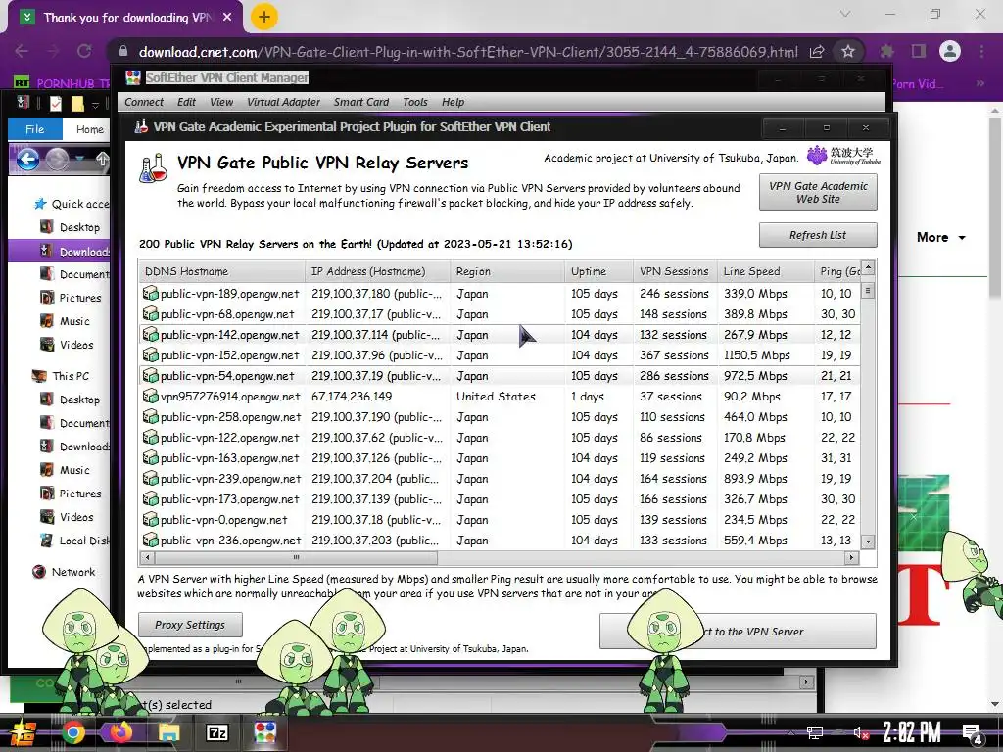Select server icon for public-vpn-122.opengw.net
Image resolution: width=1003 pixels, height=752 pixels.
150,438
